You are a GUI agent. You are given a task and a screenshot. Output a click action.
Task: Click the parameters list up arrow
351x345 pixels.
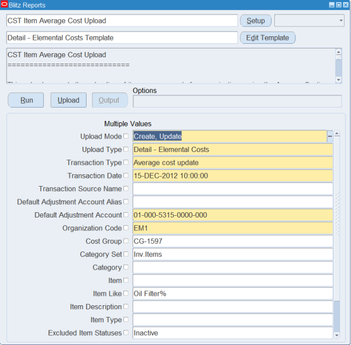[337, 134]
